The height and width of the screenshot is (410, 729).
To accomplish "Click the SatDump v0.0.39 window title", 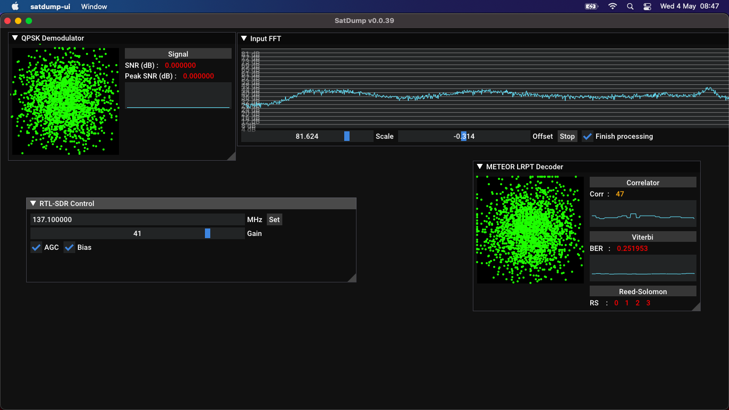I will (x=364, y=21).
